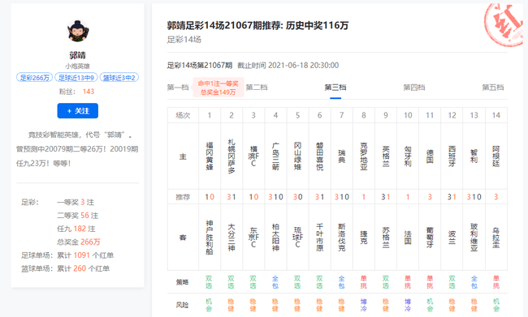Click the 全包 strategy tag for match 4

275,282
